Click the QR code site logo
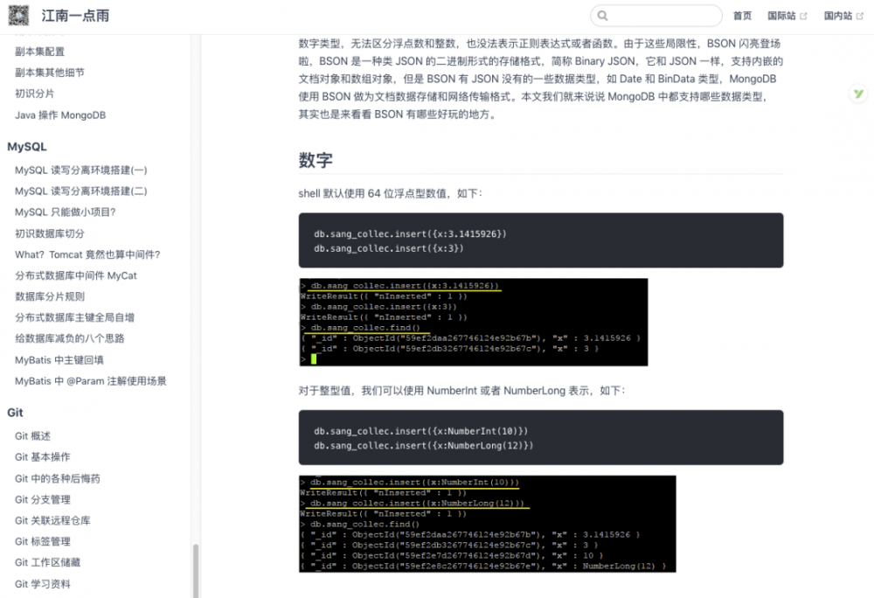Screen dimensions: 874x598 click(19, 16)
